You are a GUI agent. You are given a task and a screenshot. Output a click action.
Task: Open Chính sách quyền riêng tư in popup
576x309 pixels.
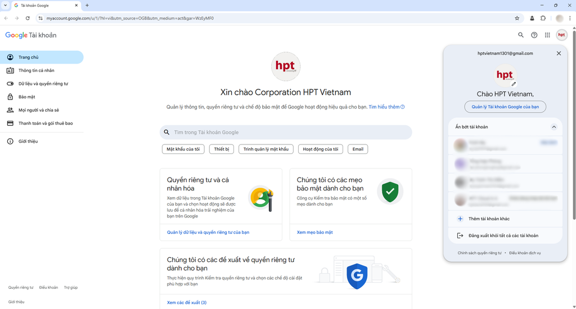(479, 253)
